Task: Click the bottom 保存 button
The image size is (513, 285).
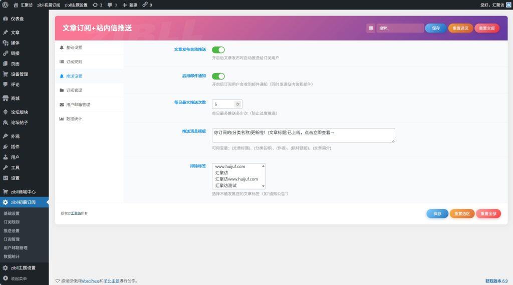Action: [x=437, y=213]
